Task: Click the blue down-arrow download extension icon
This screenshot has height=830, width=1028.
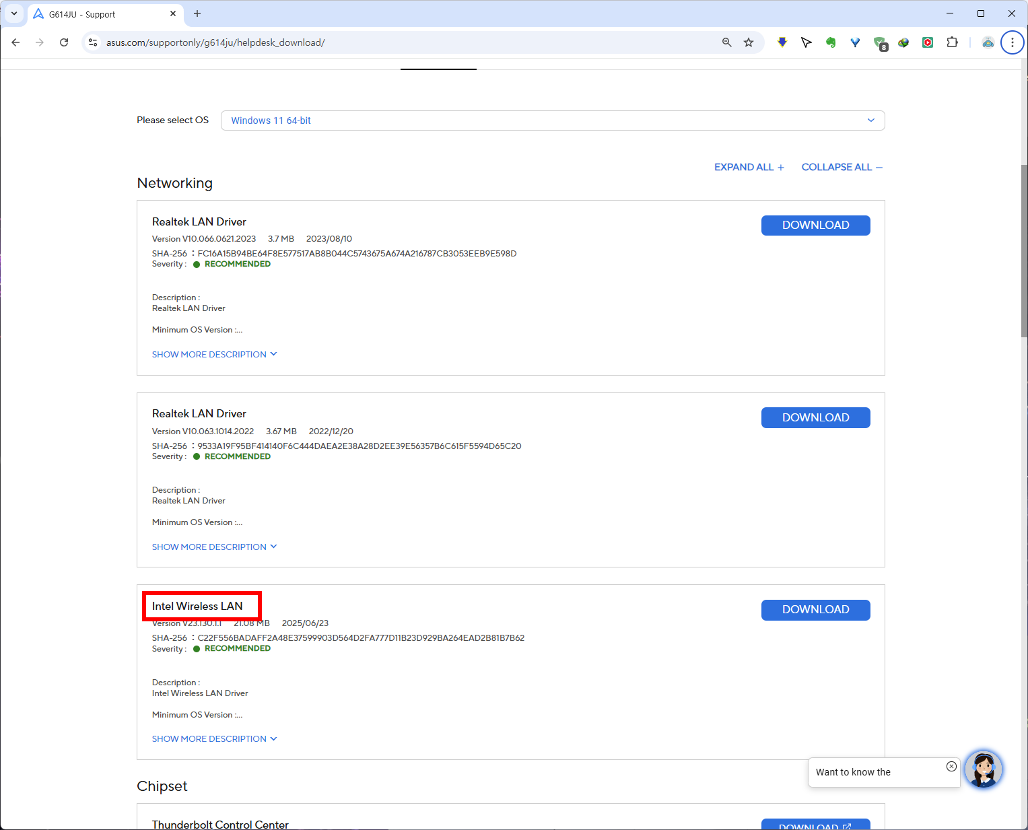Action: [782, 42]
